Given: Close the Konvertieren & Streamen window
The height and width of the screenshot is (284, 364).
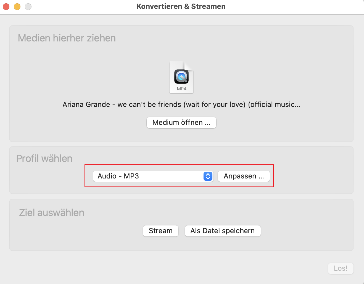Looking at the screenshot, I should coord(6,6).
